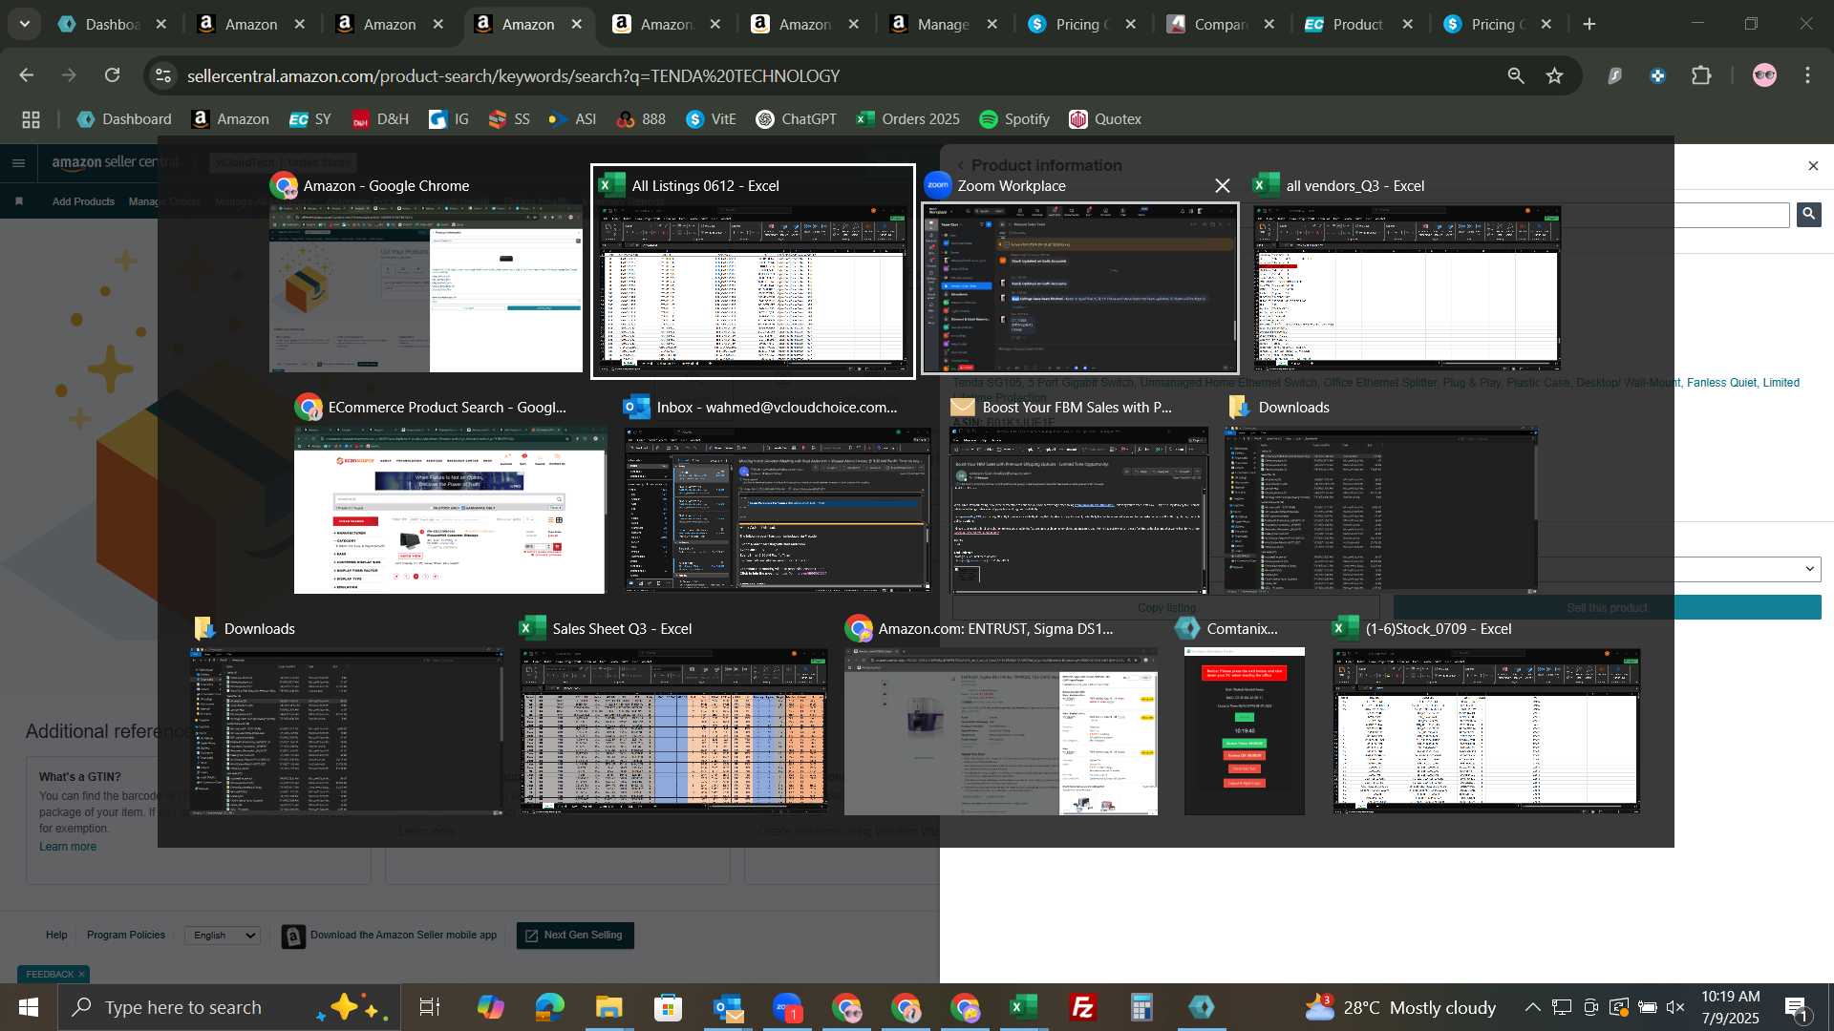Switch to the Compan browser tab

[1220, 24]
